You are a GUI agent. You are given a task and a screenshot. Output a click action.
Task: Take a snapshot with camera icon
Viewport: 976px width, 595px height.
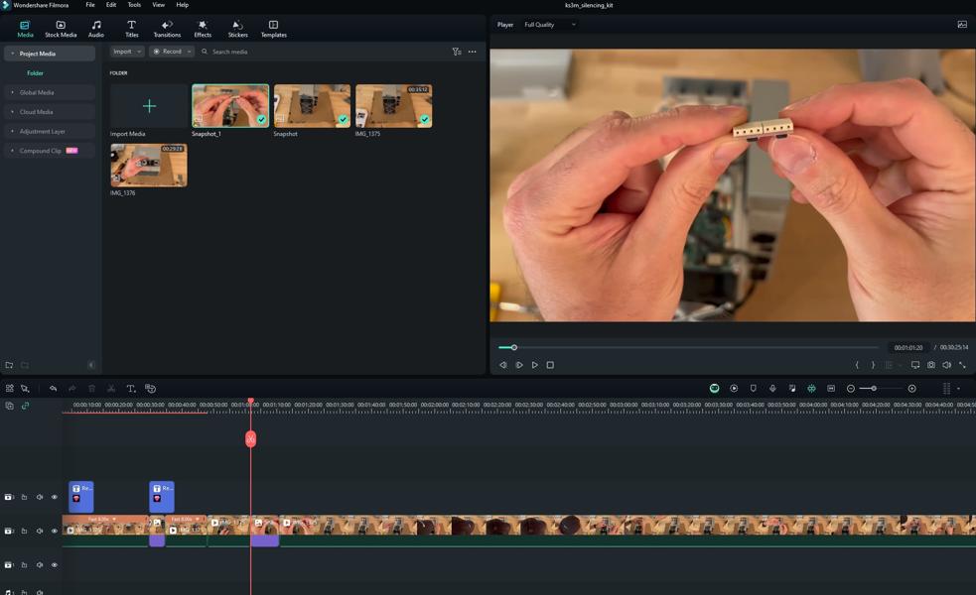931,365
